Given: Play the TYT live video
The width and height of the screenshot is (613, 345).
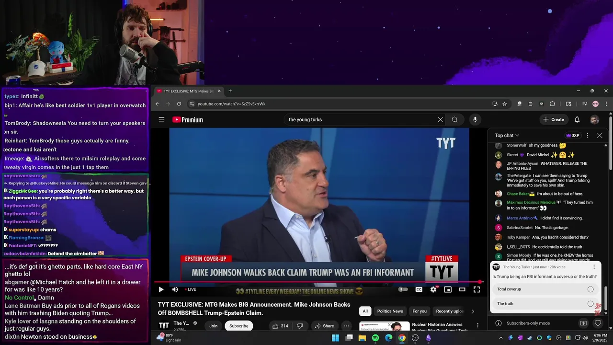Looking at the screenshot, I should point(161,289).
